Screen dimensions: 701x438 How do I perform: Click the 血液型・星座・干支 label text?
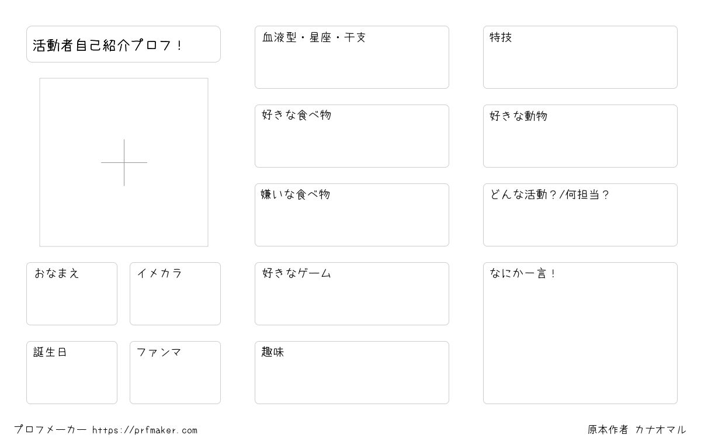314,38
